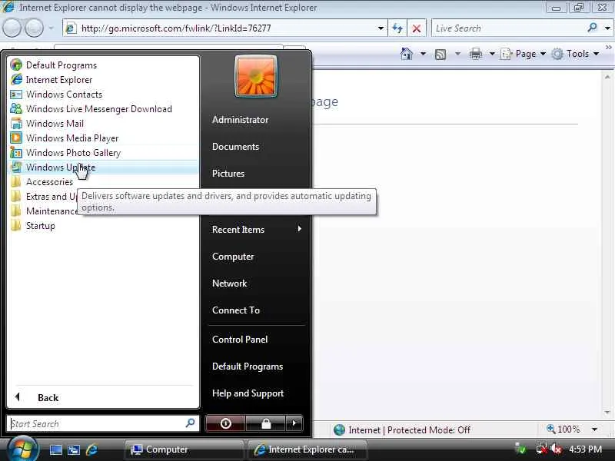Expand the Home button dropdown arrow
Screen dimensions: 615x461
pos(424,54)
